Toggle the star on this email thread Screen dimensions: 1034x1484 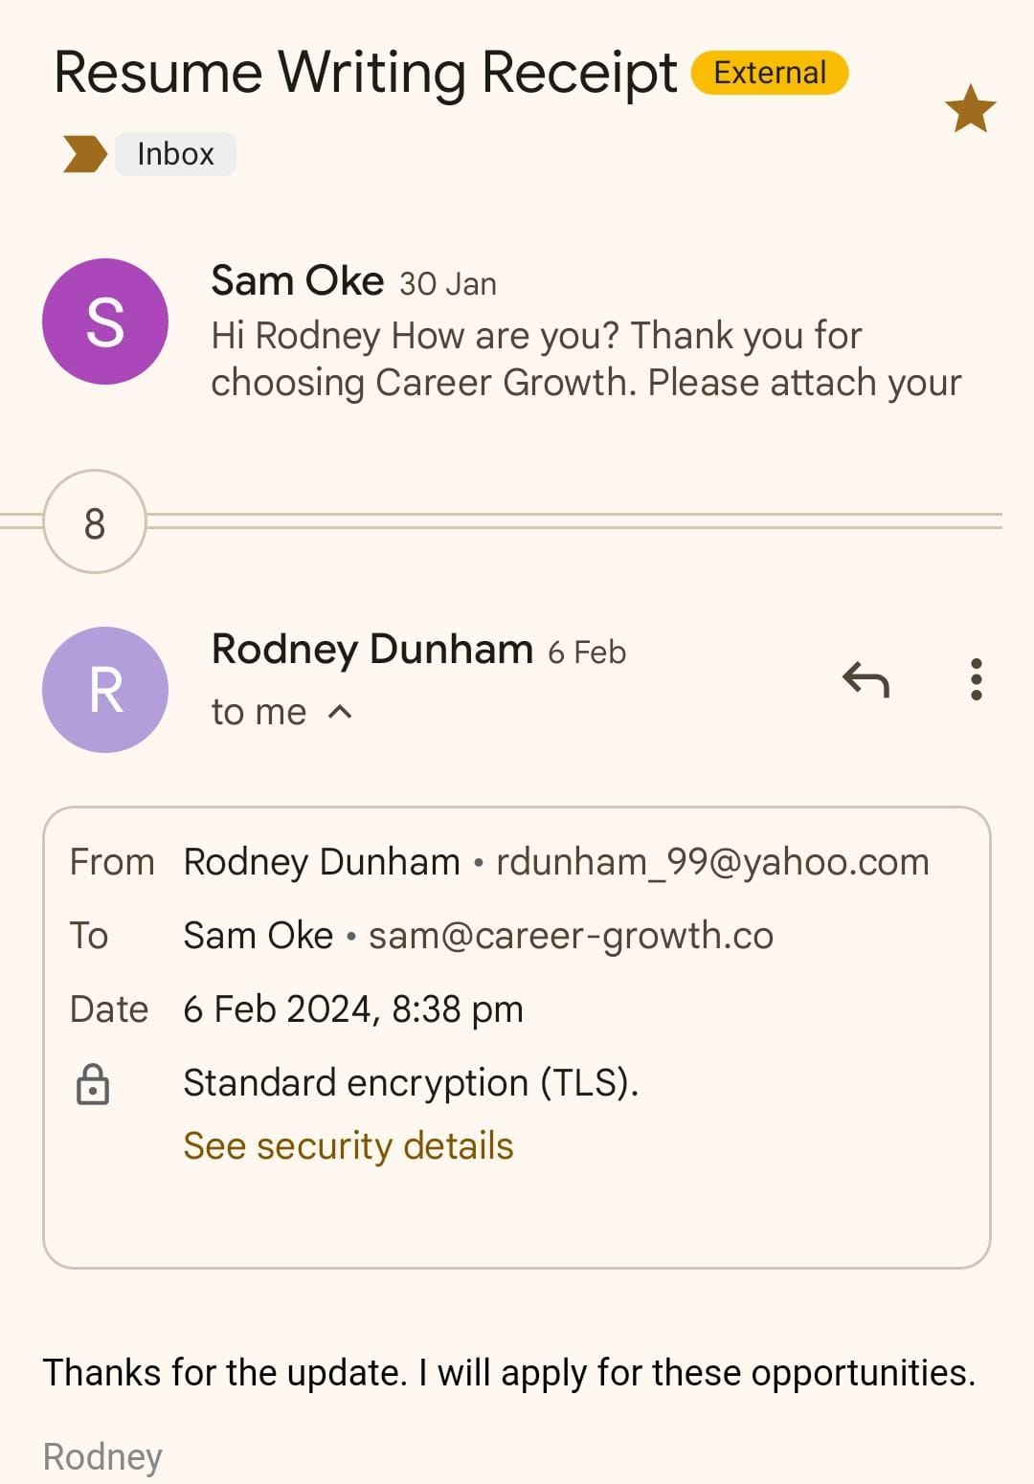[970, 108]
